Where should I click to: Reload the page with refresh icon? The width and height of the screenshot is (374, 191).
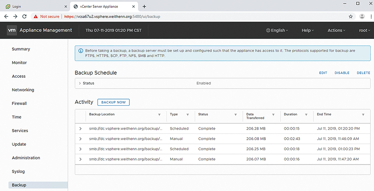pyautogui.click(x=24, y=16)
